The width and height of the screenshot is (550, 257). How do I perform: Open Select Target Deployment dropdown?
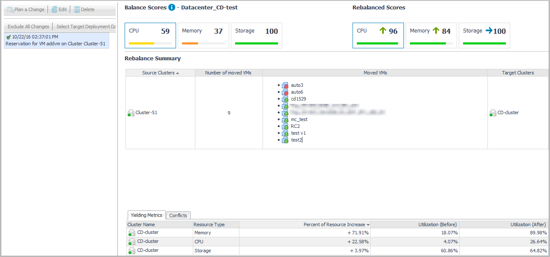(x=86, y=27)
